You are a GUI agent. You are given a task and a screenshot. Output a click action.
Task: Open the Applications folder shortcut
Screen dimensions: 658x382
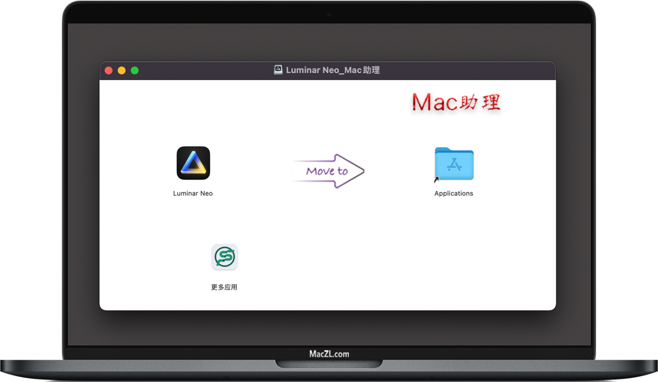point(454,164)
